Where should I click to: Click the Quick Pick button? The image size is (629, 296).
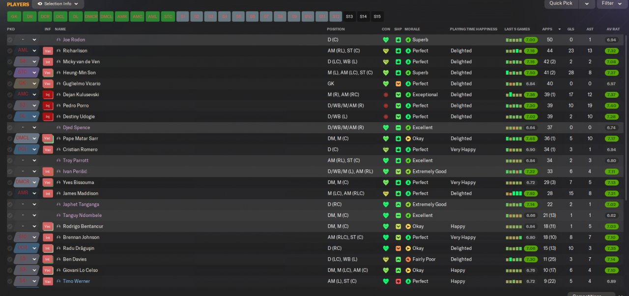[561, 3]
